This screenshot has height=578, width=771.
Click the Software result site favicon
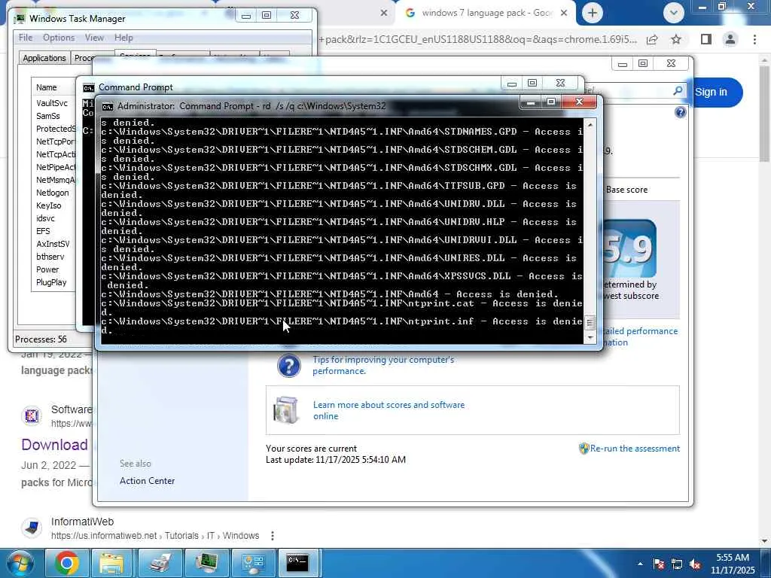(x=32, y=415)
